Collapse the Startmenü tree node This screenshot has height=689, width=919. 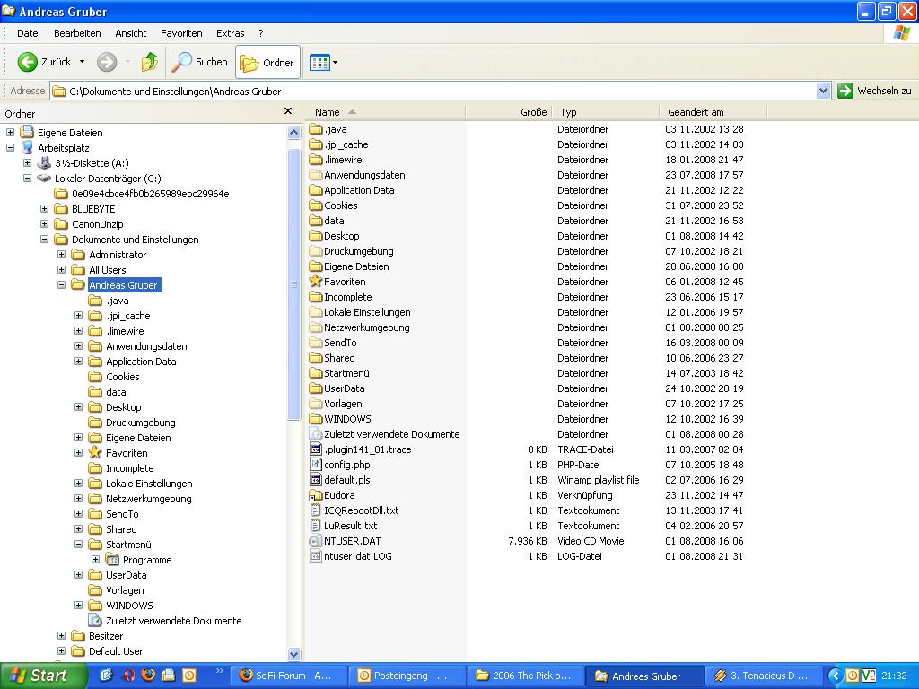(x=79, y=545)
